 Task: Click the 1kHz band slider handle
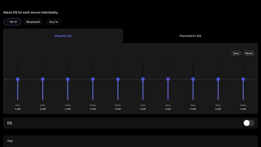[x=143, y=79]
